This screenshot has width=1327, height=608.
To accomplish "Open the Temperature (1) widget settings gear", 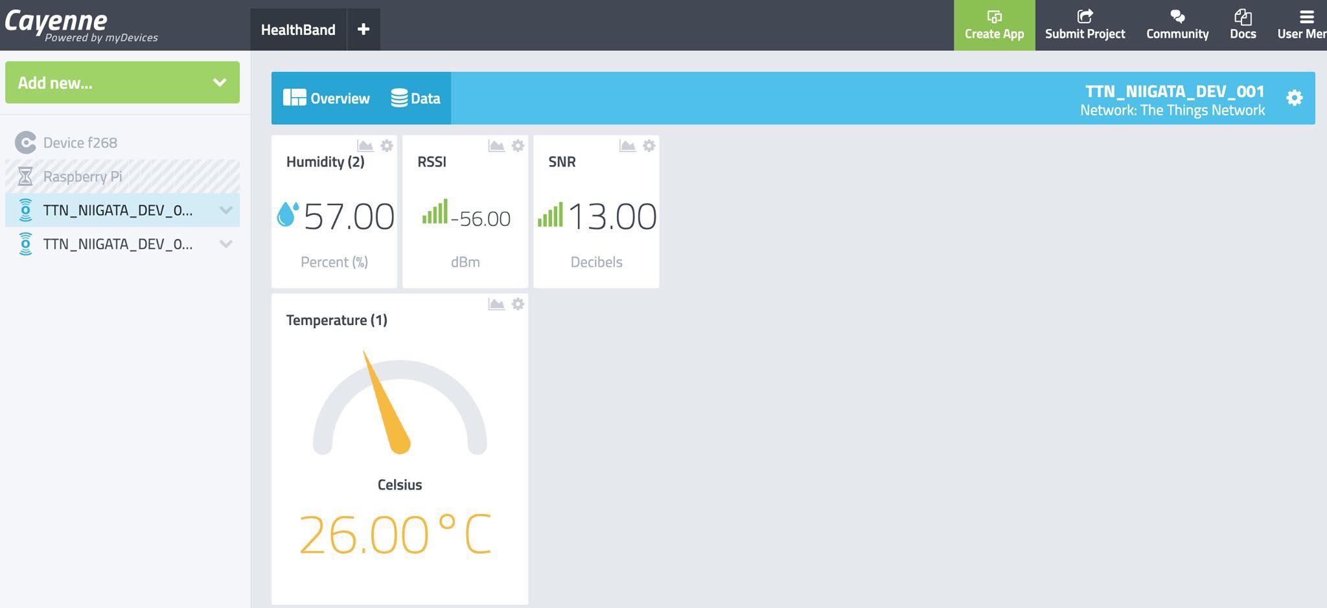I will click(518, 304).
